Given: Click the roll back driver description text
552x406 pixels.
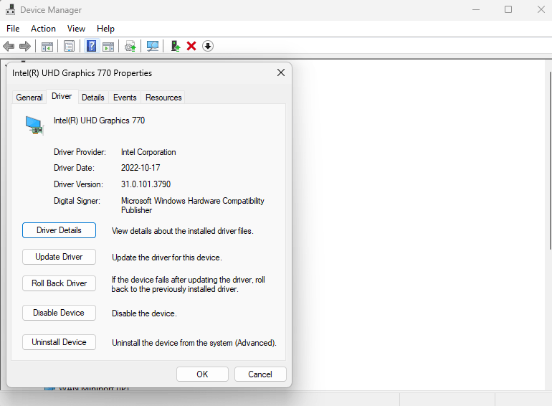Looking at the screenshot, I should (x=188, y=284).
